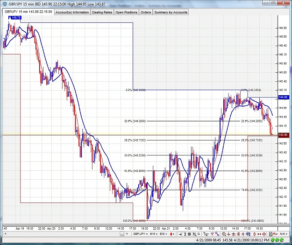Switch to the Open Positions tab
The height and width of the screenshot is (245, 292).
coord(126,12)
